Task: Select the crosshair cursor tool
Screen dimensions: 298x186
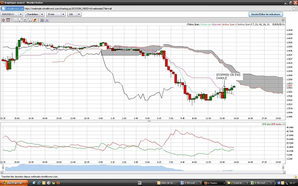Action: [3, 20]
